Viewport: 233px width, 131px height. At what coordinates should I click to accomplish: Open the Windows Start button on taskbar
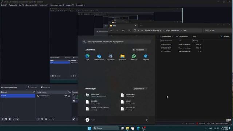[90, 128]
